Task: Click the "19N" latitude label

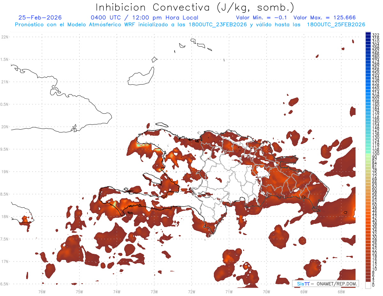Action: (5, 172)
